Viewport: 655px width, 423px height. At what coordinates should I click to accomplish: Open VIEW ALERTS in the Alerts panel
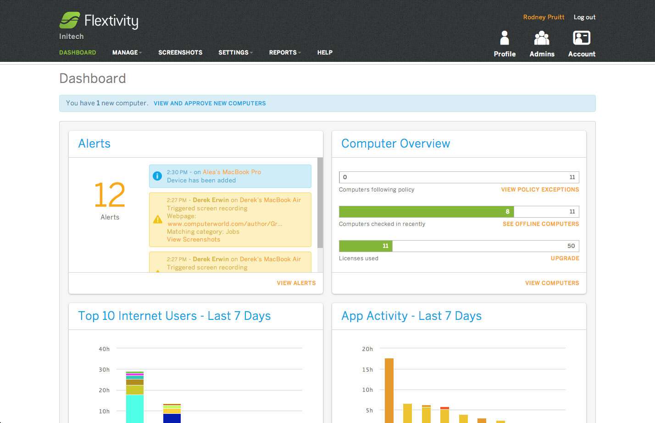point(296,283)
